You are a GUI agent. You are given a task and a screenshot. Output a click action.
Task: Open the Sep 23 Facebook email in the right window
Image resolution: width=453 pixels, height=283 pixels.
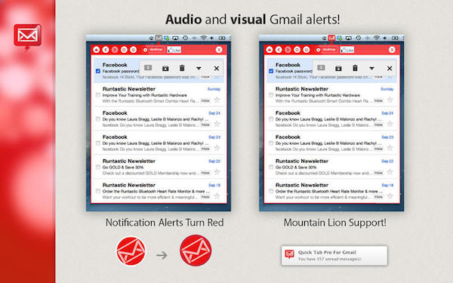click(331, 143)
